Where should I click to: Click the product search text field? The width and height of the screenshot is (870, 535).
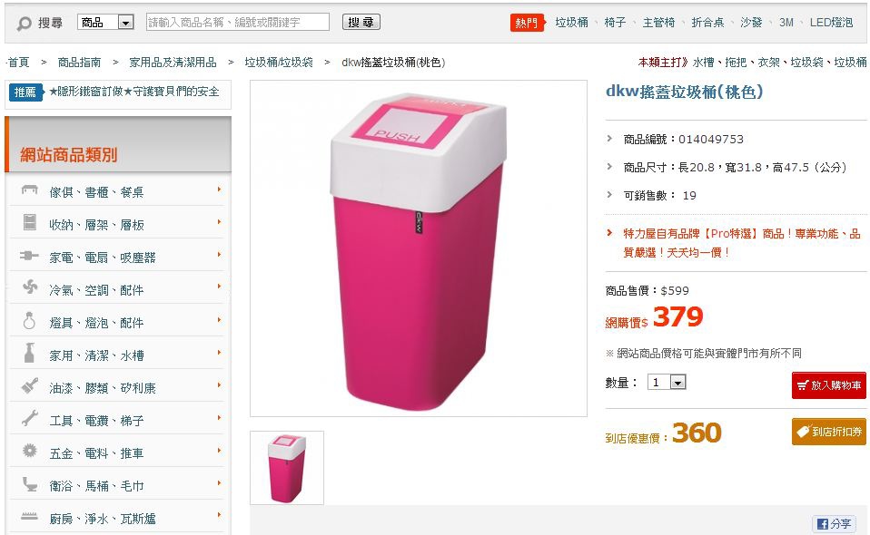(237, 22)
